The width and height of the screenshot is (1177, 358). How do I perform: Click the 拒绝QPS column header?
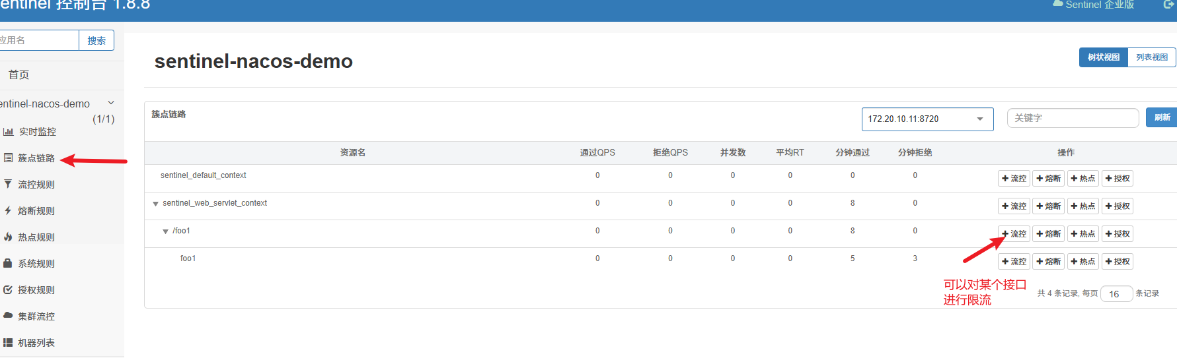(670, 153)
